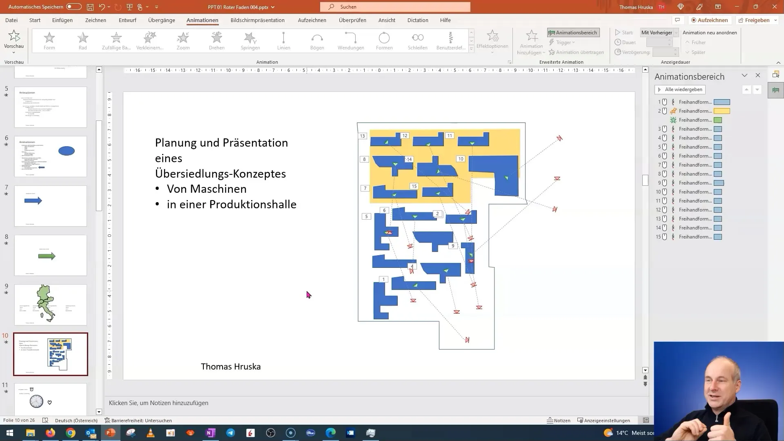Screen dimensions: 784x441
Task: Select the Formen motion path
Action: pyautogui.click(x=384, y=41)
